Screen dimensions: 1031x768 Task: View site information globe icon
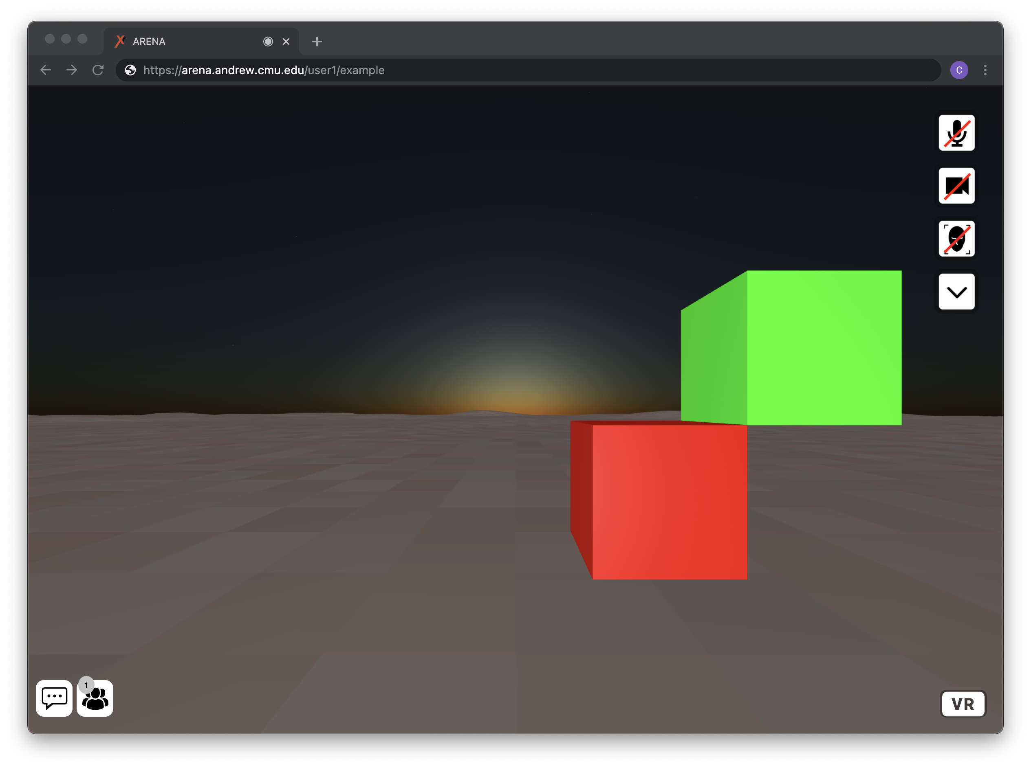click(130, 70)
